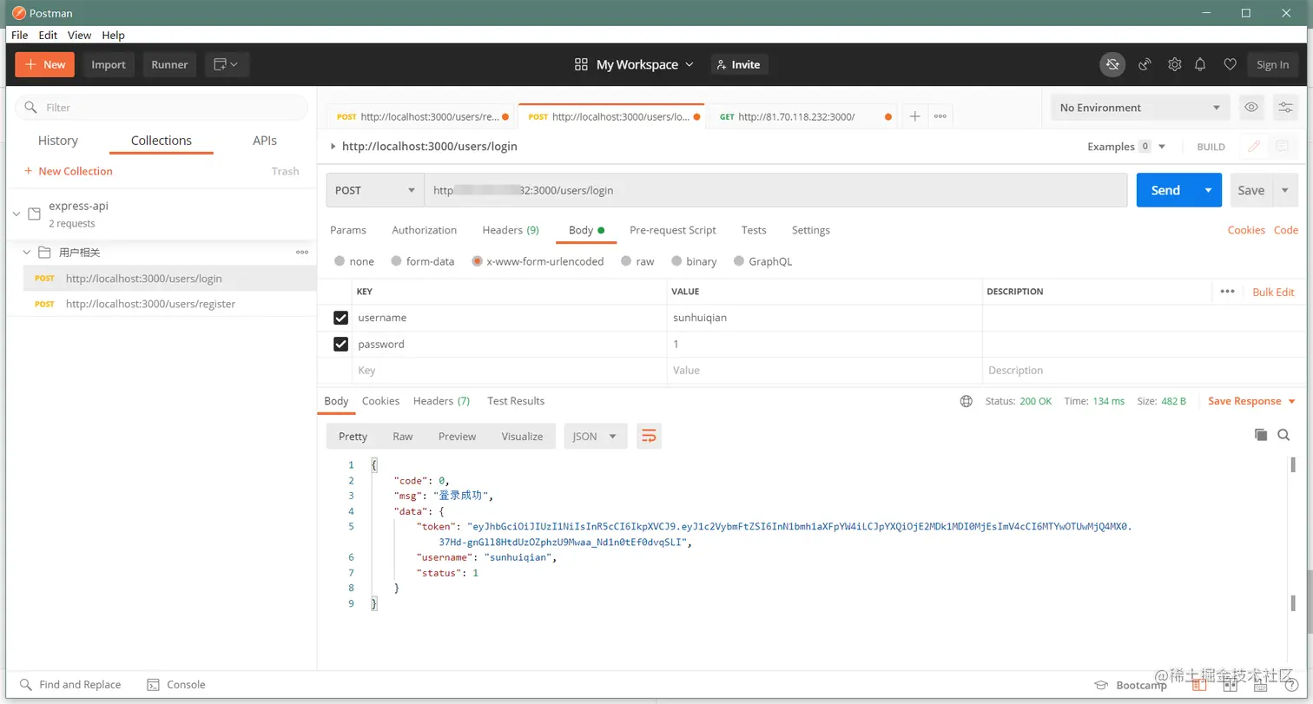Open the View menu
This screenshot has width=1313, height=704.
point(79,36)
